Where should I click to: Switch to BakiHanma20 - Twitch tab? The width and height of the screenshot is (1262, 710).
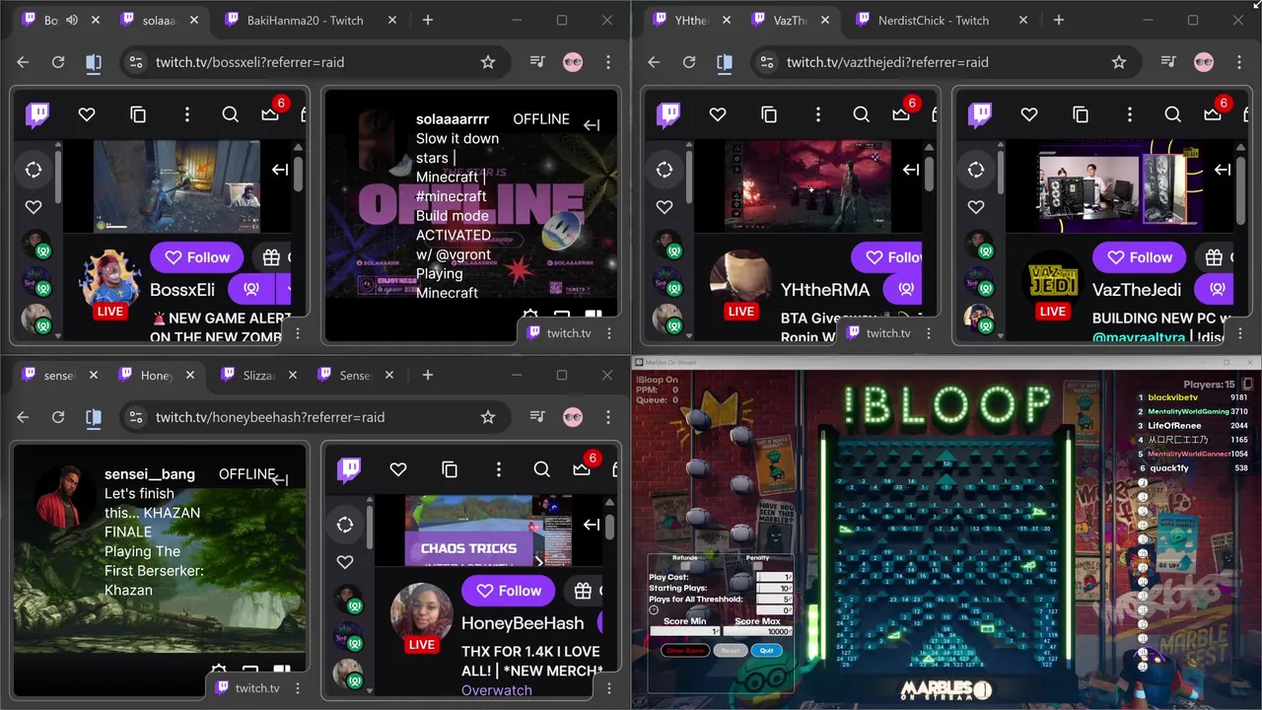[x=306, y=20]
